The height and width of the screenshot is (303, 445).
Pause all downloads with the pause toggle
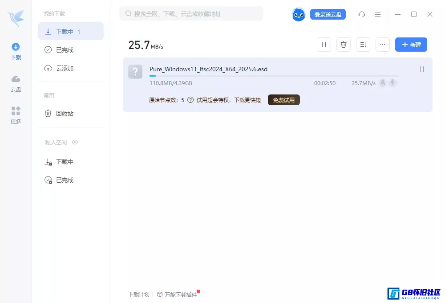pyautogui.click(x=324, y=45)
